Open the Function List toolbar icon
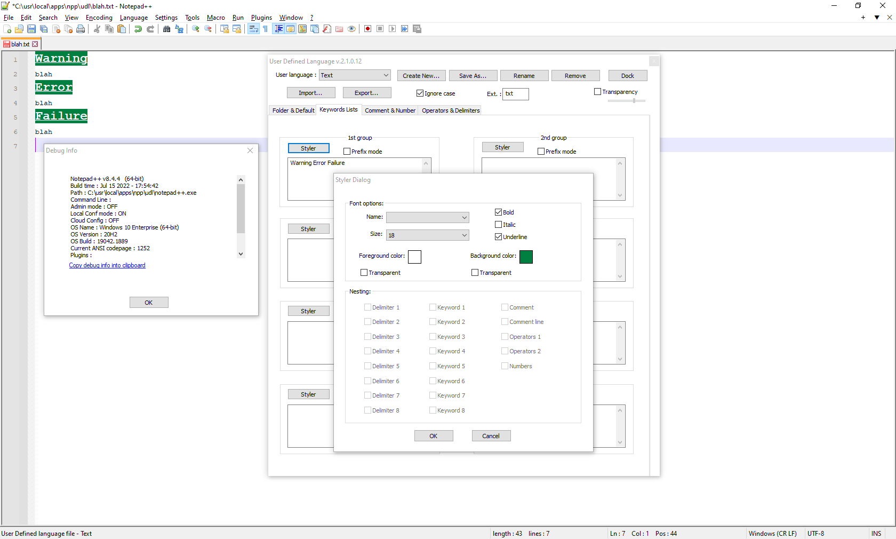Screen dimensions: 896x539 pyautogui.click(x=327, y=29)
